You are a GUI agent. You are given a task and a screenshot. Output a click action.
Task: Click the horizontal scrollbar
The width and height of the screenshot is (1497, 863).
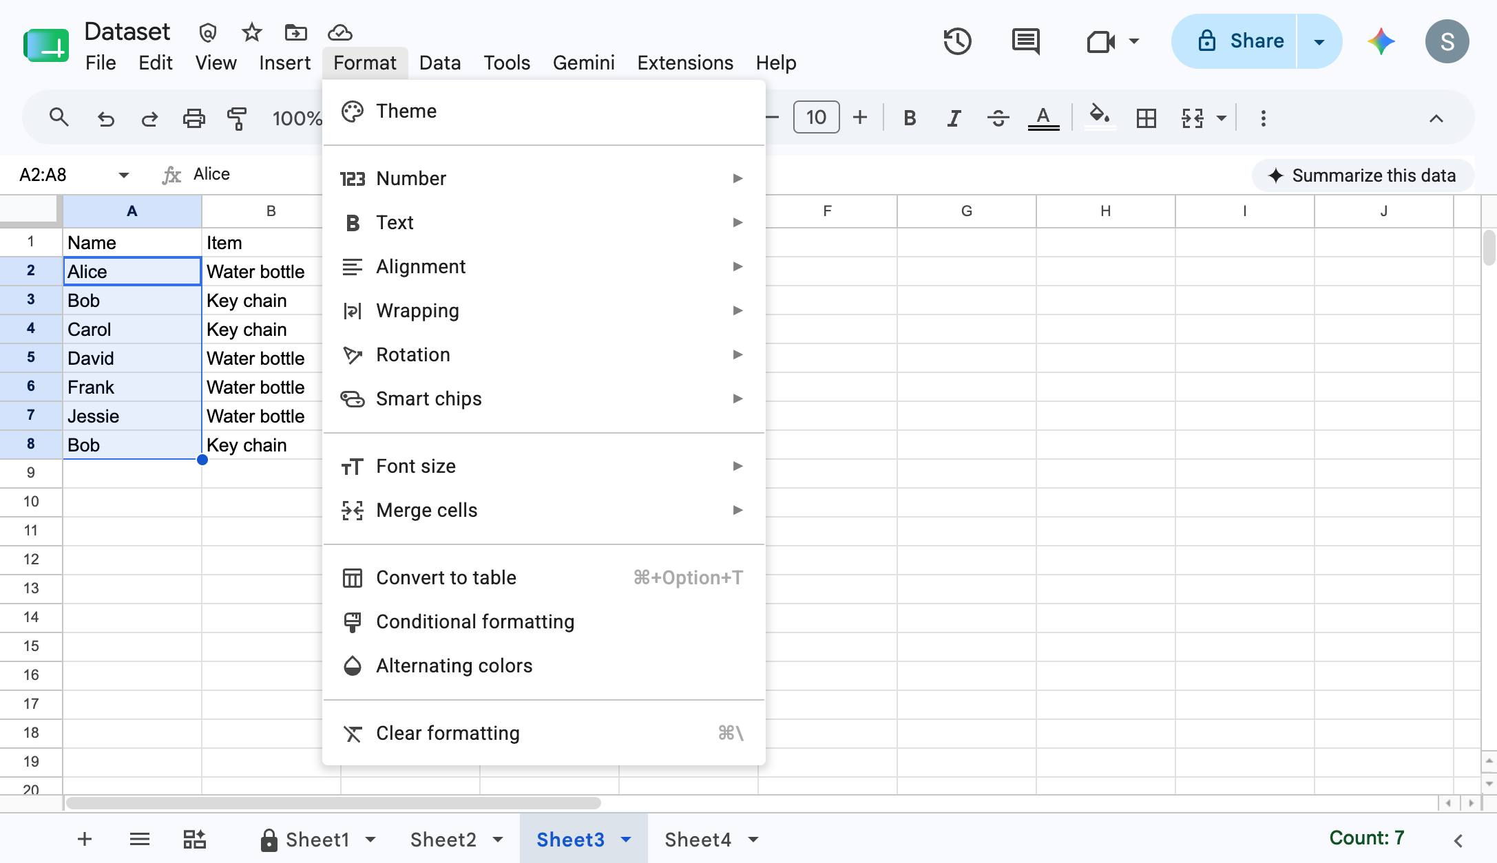coord(333,803)
